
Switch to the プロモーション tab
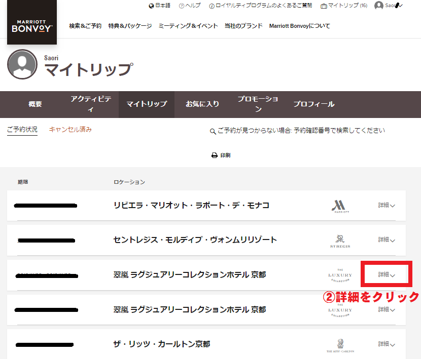tap(258, 104)
